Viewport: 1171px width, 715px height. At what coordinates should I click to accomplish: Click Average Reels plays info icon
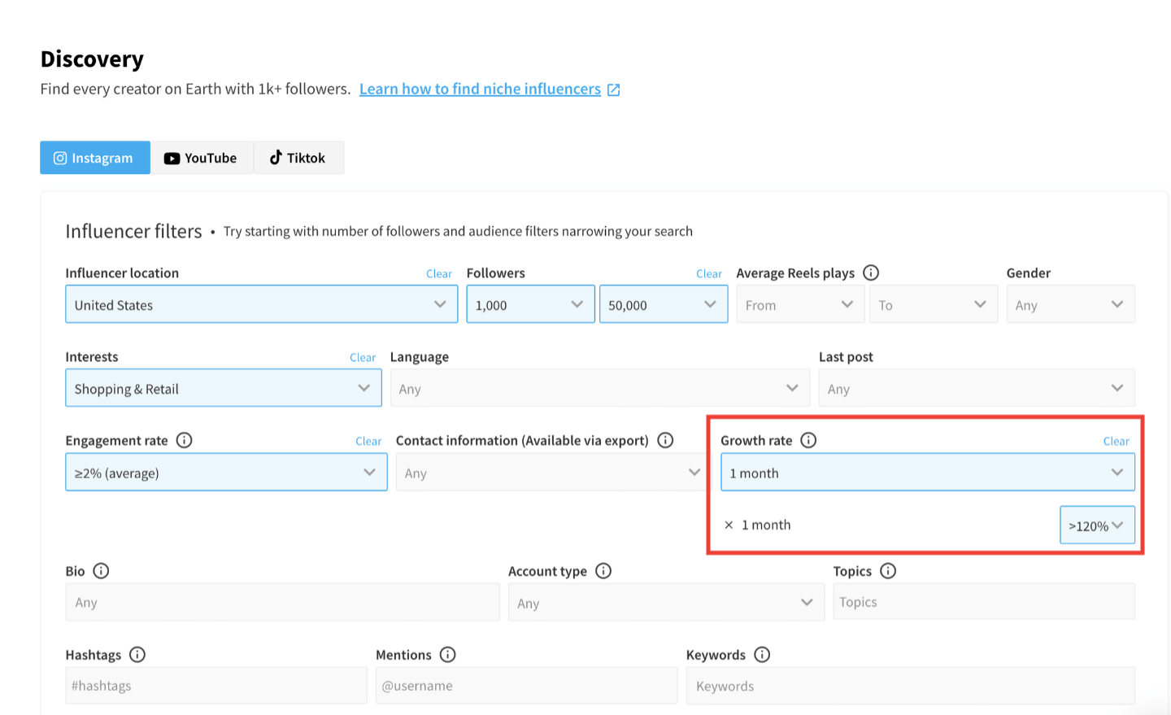pyautogui.click(x=871, y=272)
